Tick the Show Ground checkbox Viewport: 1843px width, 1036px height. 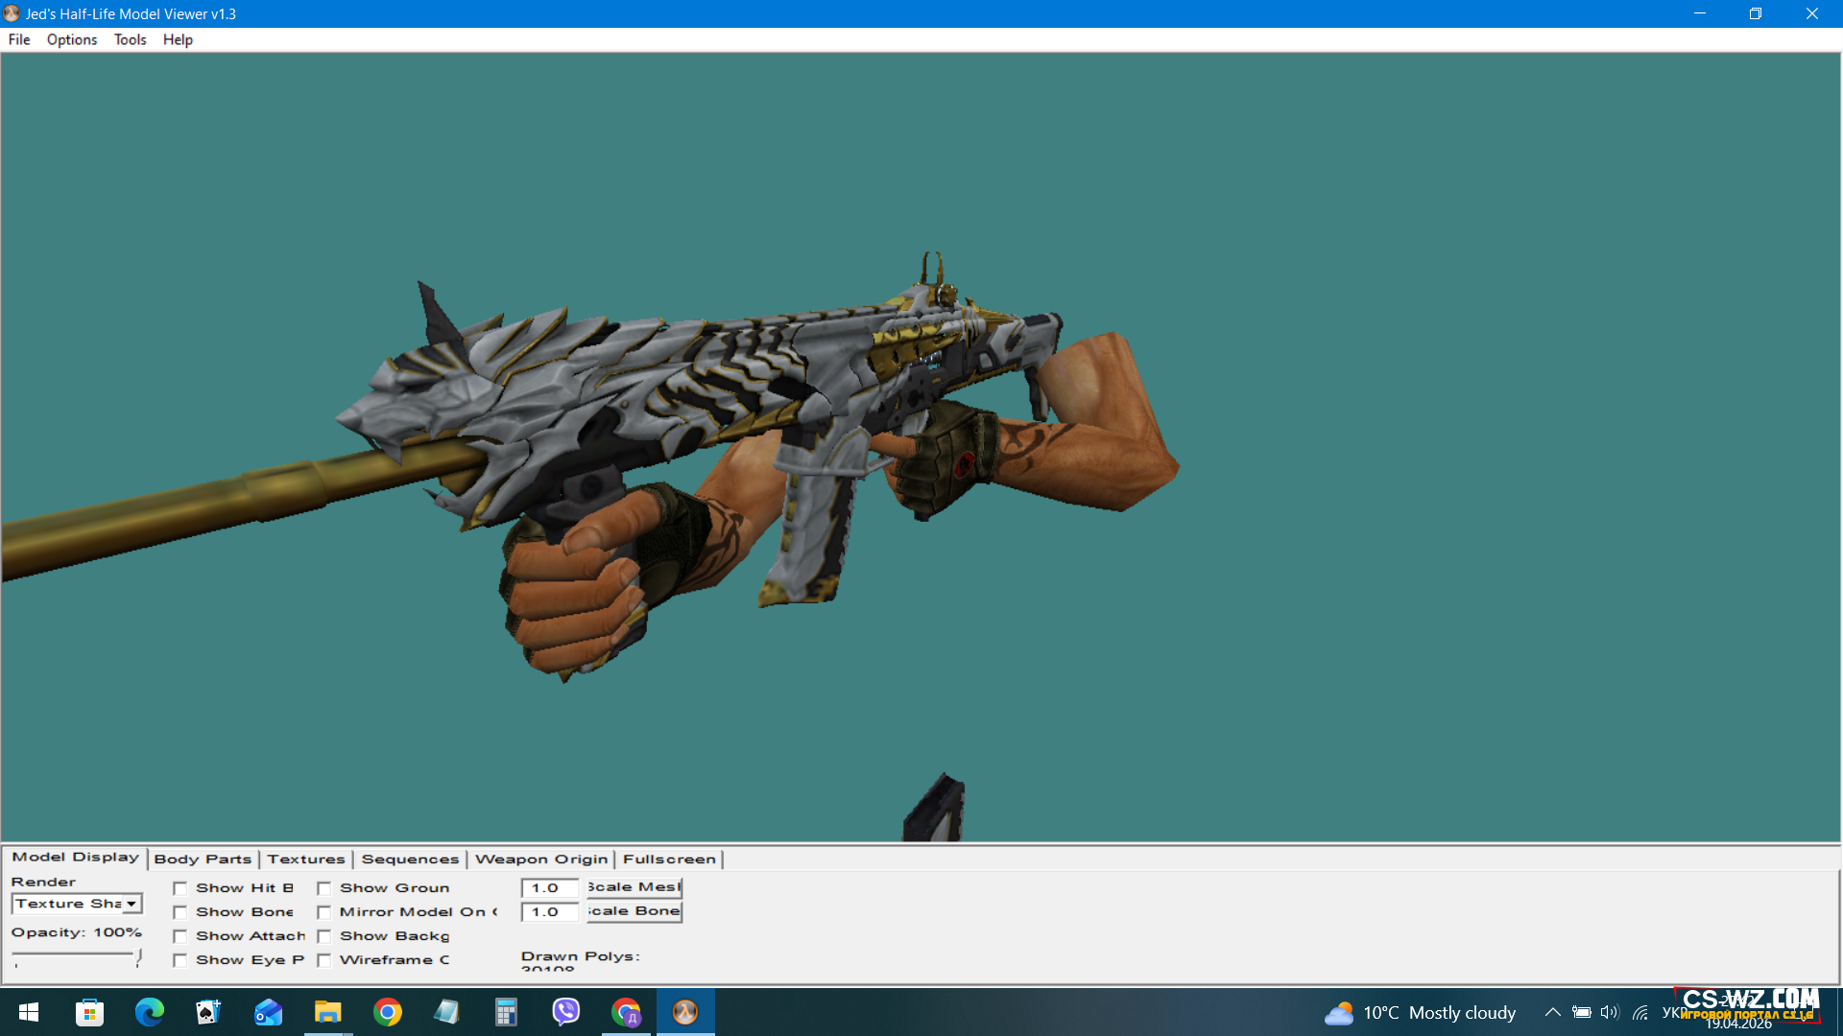coord(324,888)
